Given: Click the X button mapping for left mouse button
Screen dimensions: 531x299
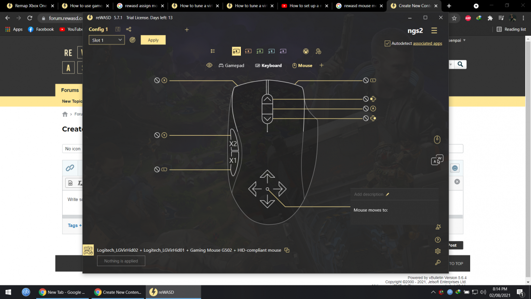Looking at the screenshot, I should click(164, 80).
